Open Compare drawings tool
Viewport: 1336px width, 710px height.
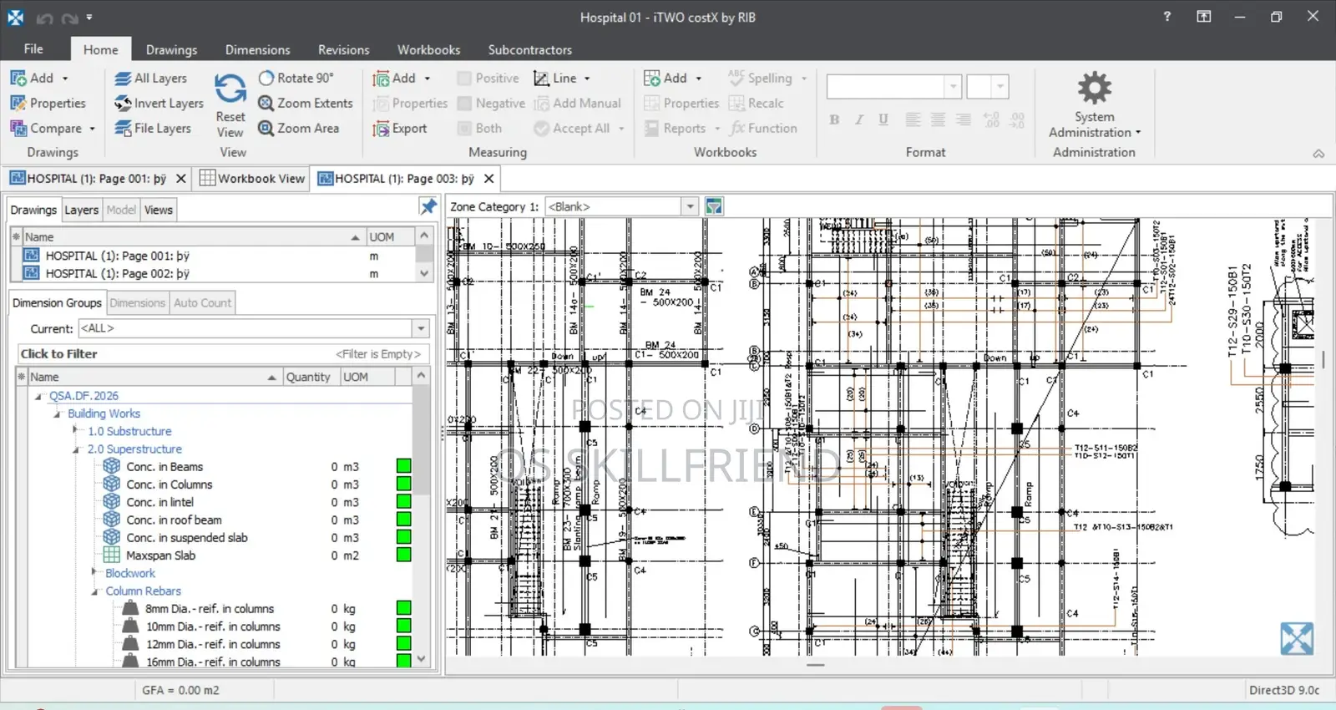(53, 129)
